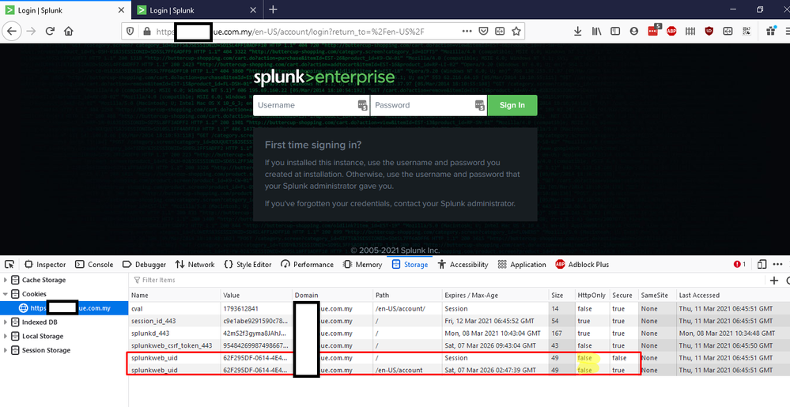Open new browser tab with plus button
The height and width of the screenshot is (407, 790).
click(x=273, y=9)
